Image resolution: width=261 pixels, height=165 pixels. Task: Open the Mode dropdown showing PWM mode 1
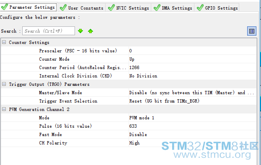(193, 118)
